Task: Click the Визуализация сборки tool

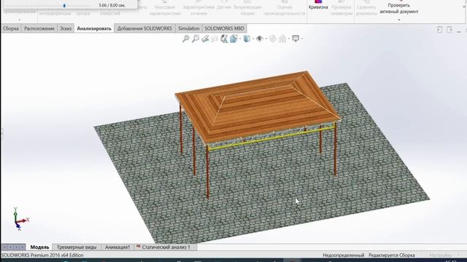Action: 247,8
